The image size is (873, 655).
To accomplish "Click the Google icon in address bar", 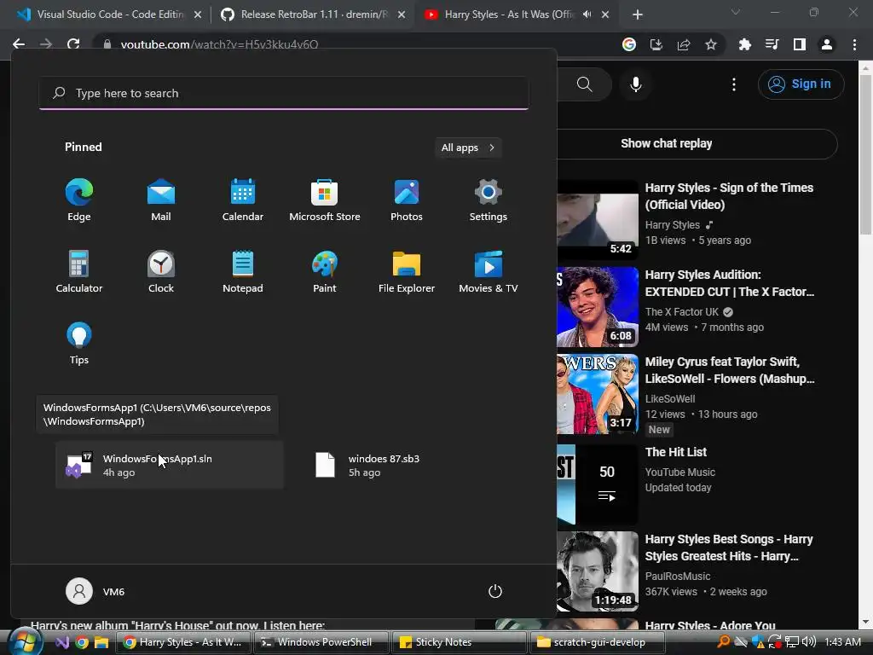I will pos(629,44).
